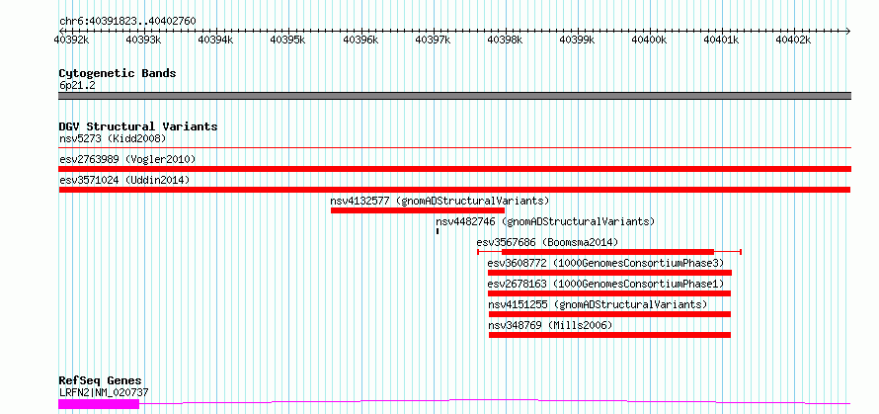
Task: Click the nsv5273 (Kidd2008) variant line
Action: pos(454,148)
